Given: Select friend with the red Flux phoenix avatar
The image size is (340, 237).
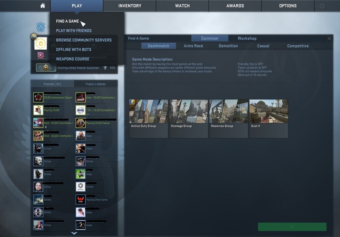Looking at the screenshot, I should click(81, 199).
